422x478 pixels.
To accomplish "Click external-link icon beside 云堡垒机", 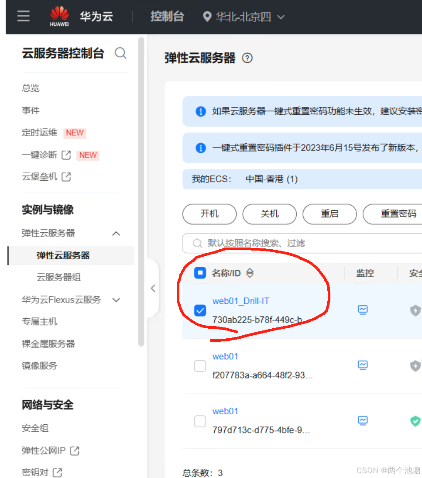I will click(x=66, y=177).
